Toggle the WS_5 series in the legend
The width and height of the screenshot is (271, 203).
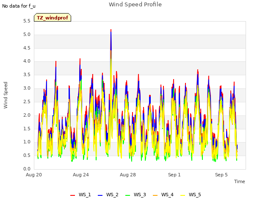[x=191, y=195]
